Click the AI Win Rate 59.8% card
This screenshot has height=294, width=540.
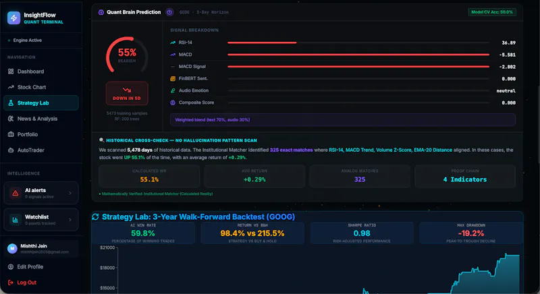[143, 233]
